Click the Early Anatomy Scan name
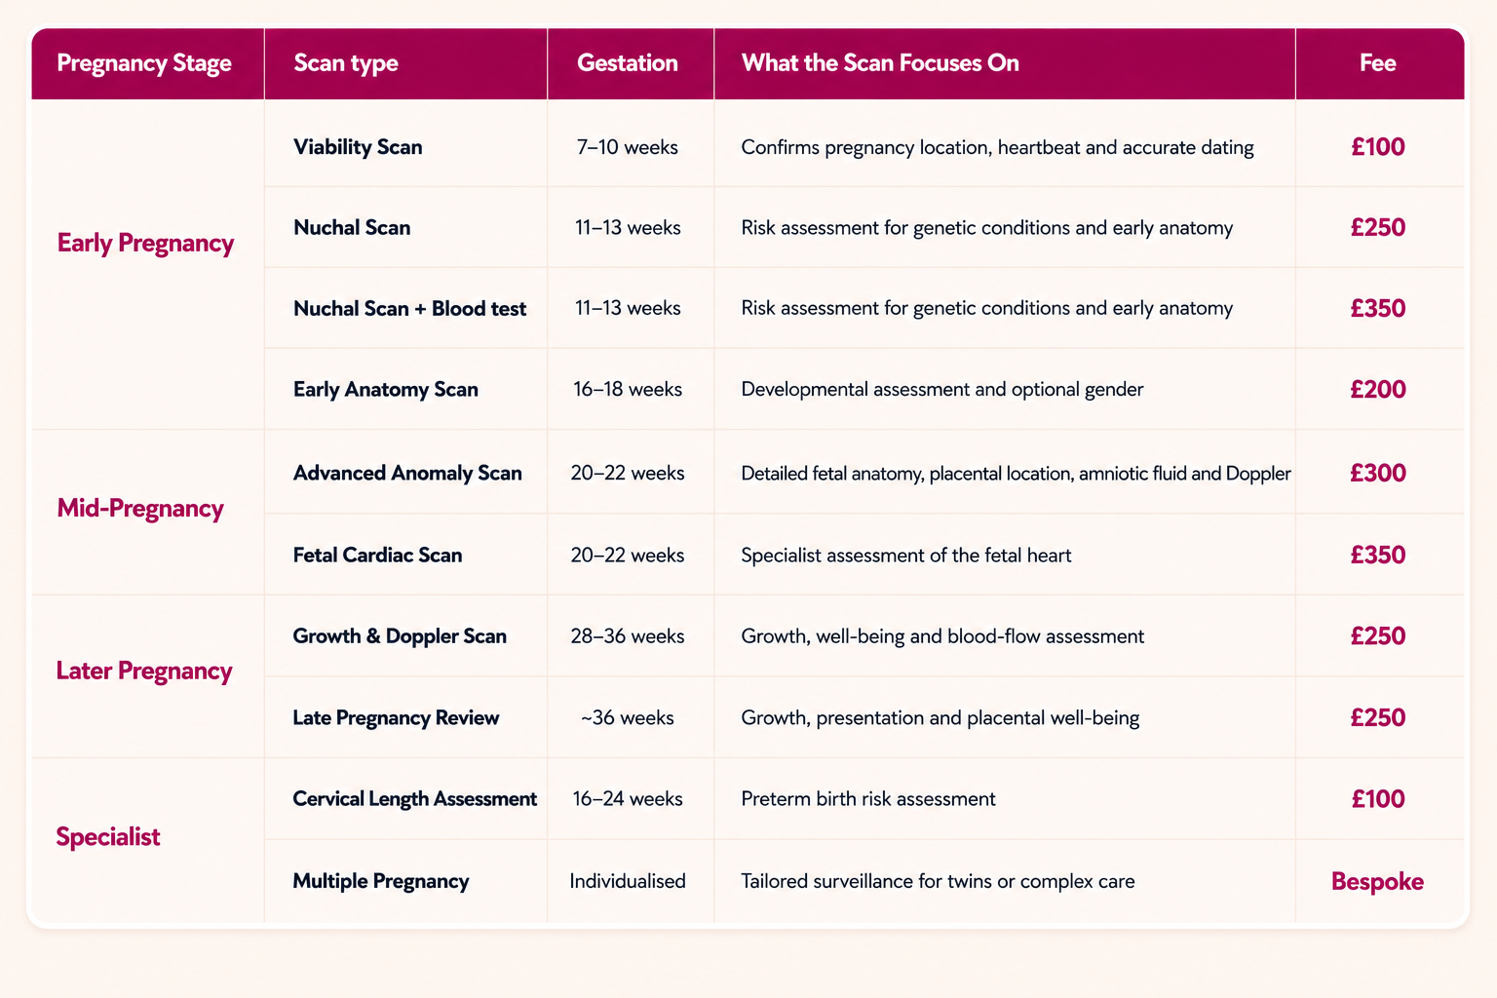1497x998 pixels. tap(386, 390)
